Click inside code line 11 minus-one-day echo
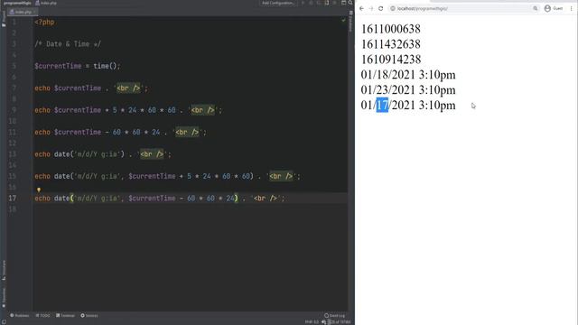Image resolution: width=578 pixels, height=325 pixels. click(x=120, y=133)
